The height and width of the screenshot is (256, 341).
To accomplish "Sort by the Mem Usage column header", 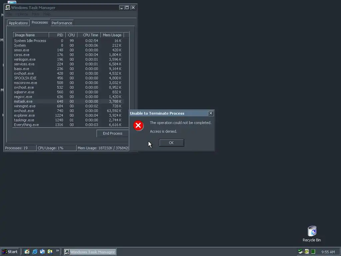I will click(x=112, y=35).
